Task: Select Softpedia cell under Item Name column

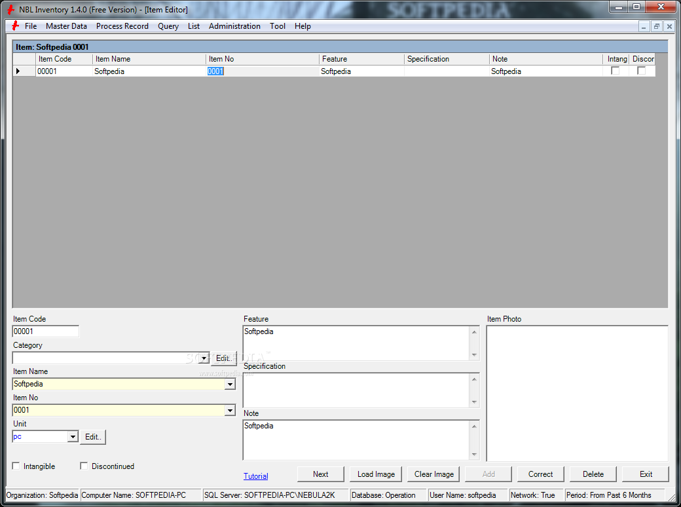Action: click(149, 71)
